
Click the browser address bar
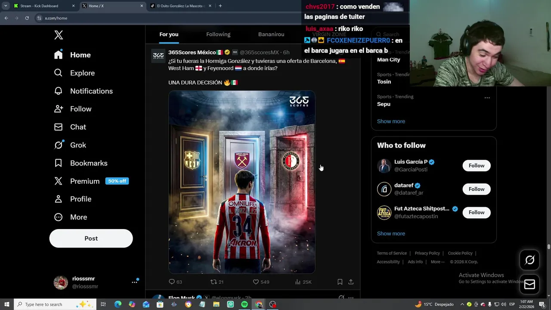(x=168, y=18)
